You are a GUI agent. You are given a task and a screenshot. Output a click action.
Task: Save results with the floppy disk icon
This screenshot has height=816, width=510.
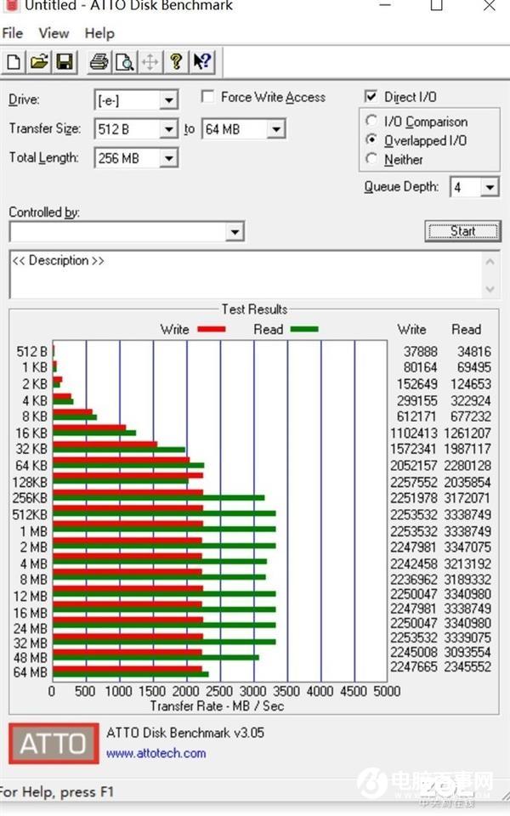tap(65, 62)
